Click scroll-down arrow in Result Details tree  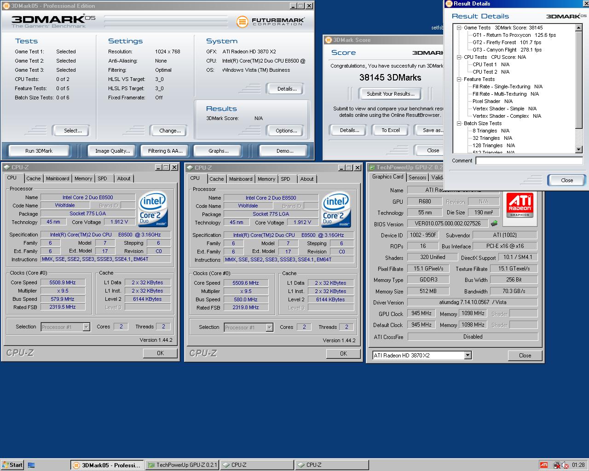pos(579,149)
